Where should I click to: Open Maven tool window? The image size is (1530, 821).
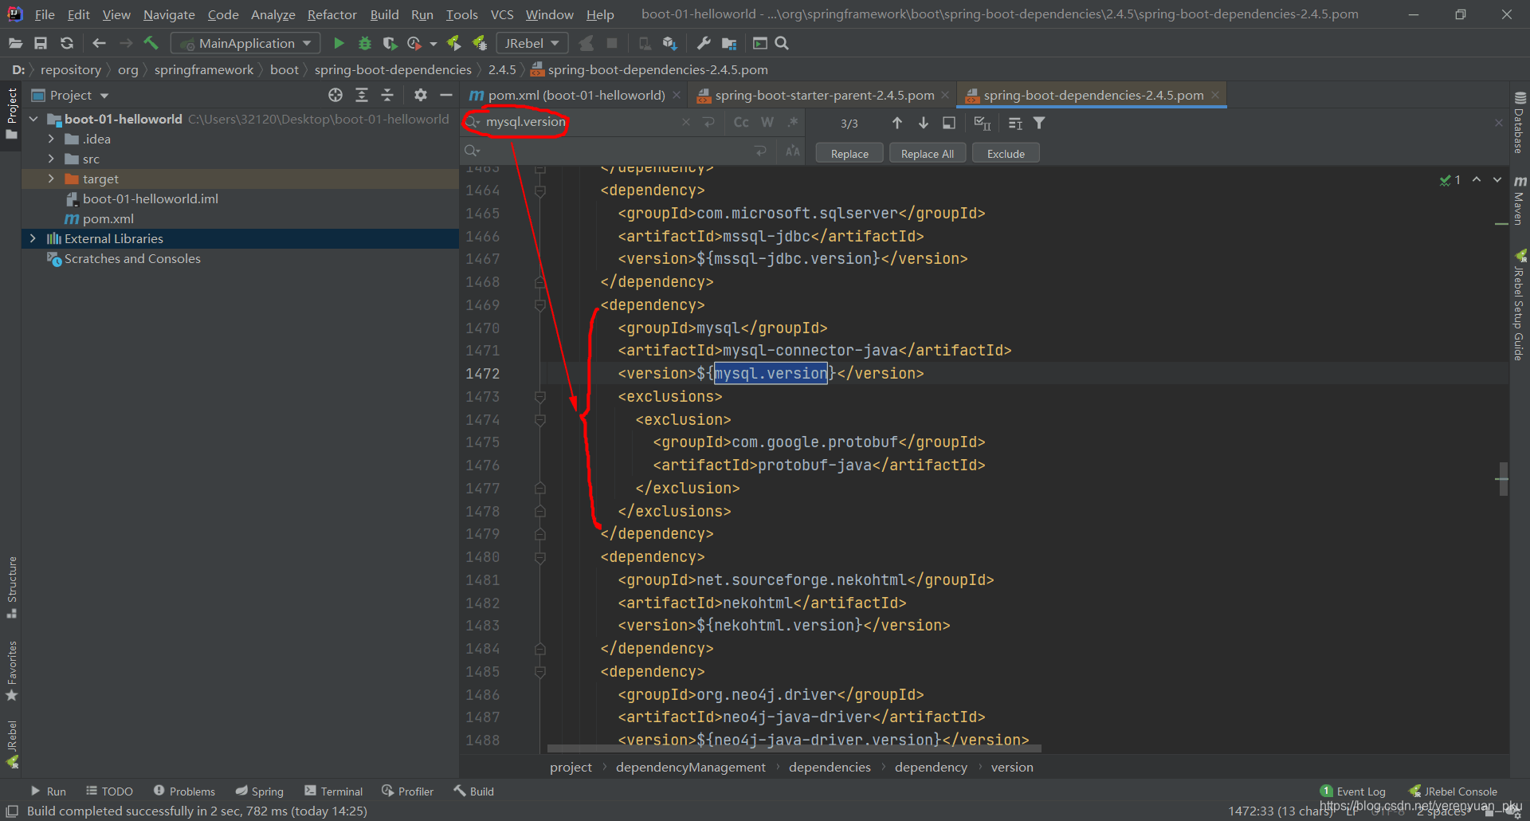(1520, 200)
